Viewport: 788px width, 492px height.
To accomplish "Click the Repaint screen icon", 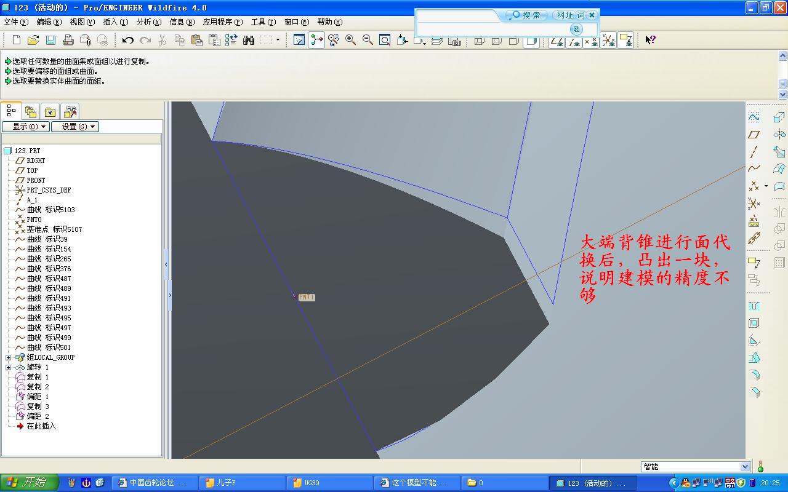I will [299, 40].
